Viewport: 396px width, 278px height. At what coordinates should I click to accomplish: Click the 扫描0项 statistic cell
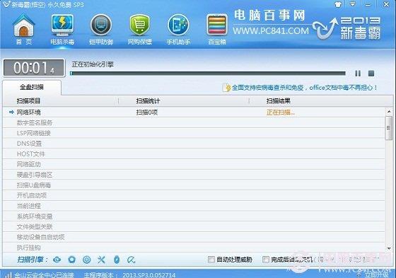point(147,112)
